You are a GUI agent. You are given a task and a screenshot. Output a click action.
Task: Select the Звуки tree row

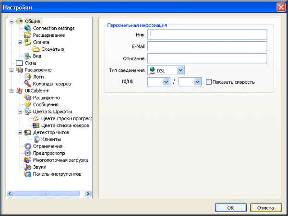[40, 167]
